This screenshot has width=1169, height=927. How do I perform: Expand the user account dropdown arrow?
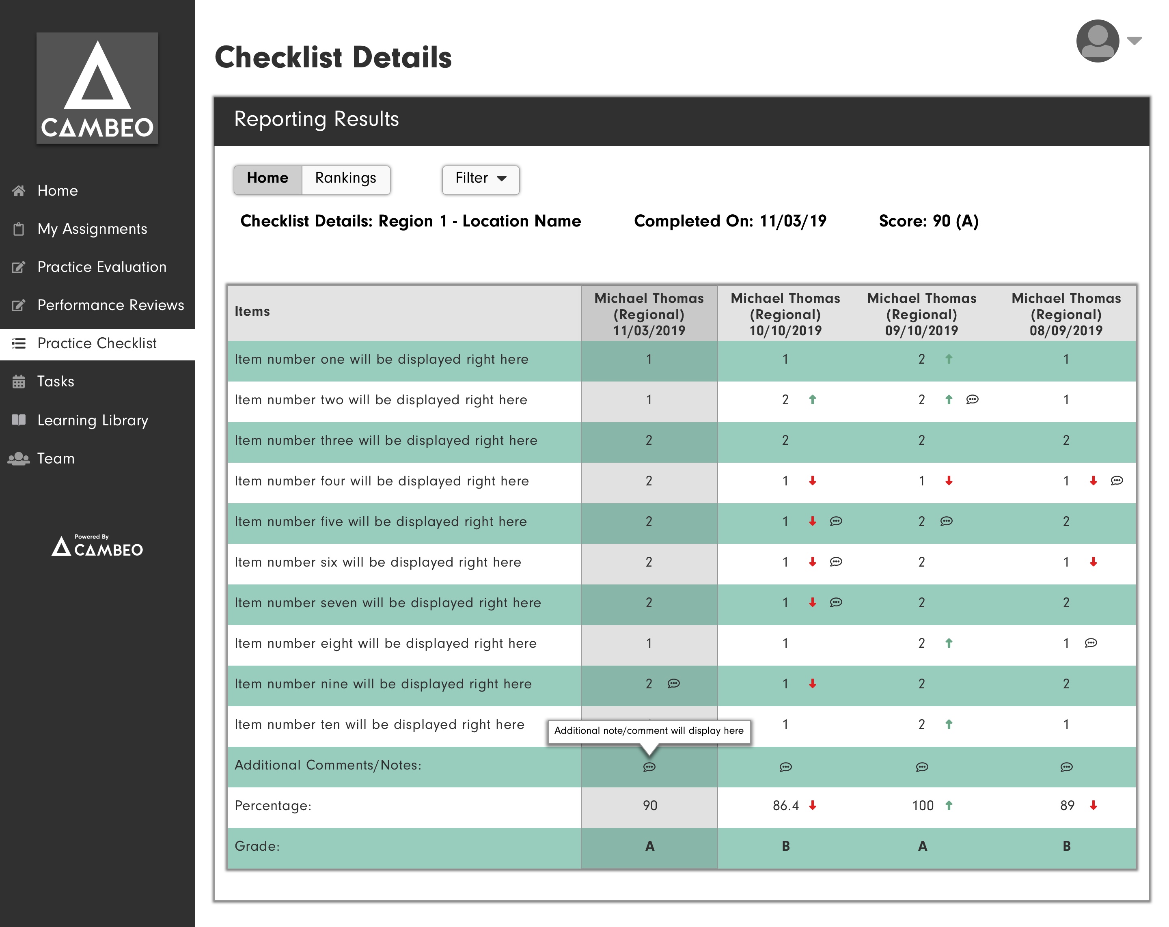1134,41
